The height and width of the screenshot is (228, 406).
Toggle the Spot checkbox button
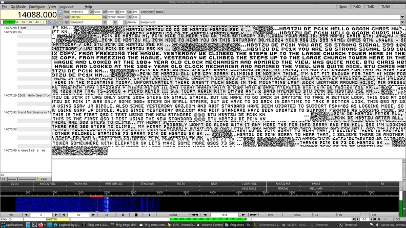(x=343, y=7)
